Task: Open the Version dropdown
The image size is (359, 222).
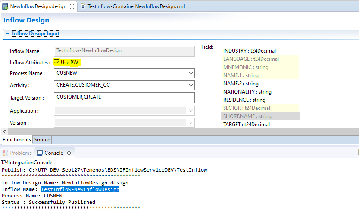Action: 191,123
